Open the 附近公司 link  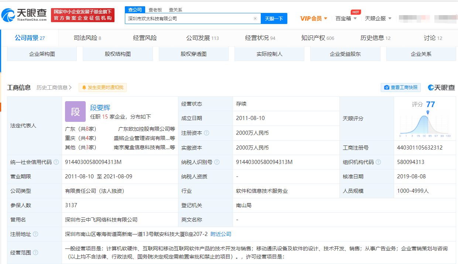(221, 234)
